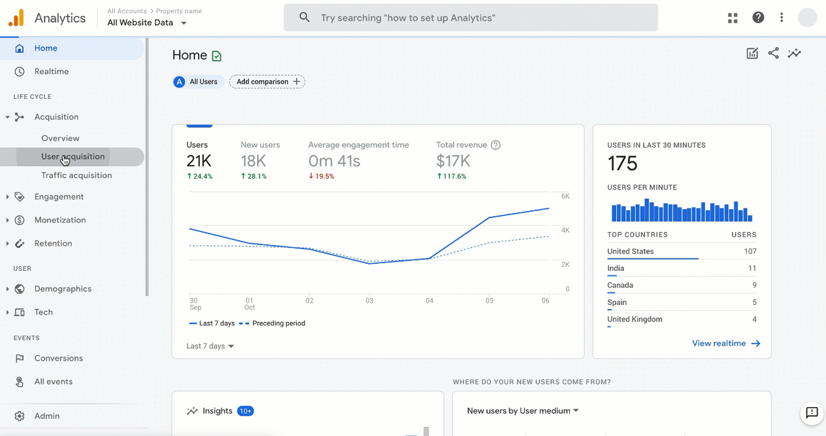Open the help question mark icon
Screen dimensions: 826x436
tap(758, 17)
